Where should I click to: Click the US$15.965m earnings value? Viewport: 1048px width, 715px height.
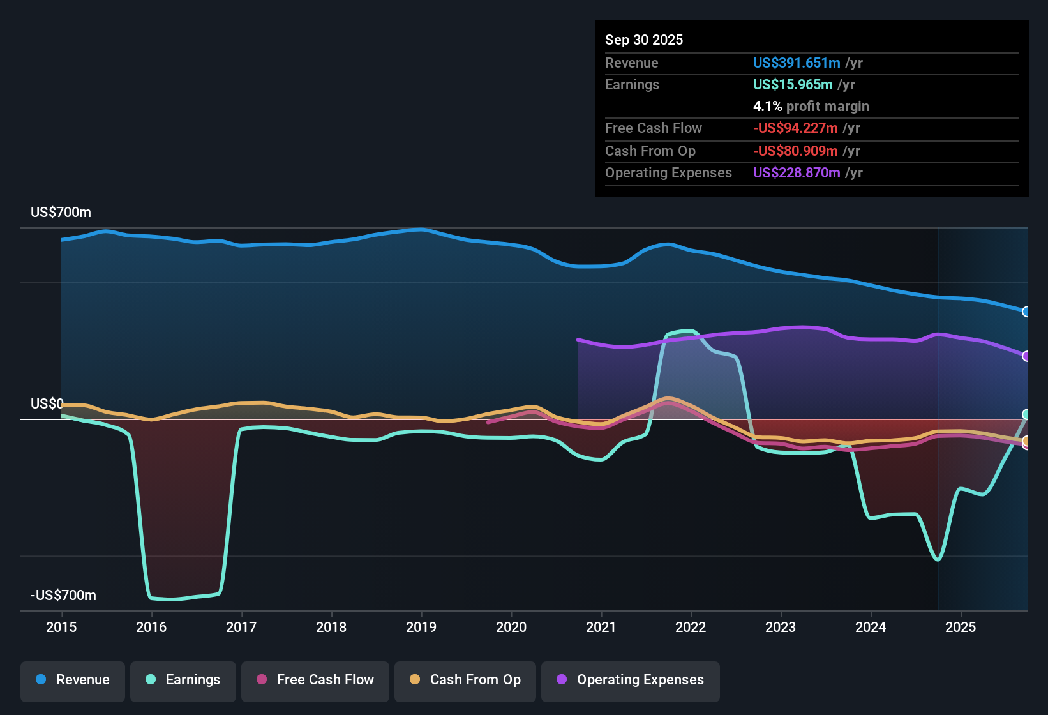[x=793, y=85]
